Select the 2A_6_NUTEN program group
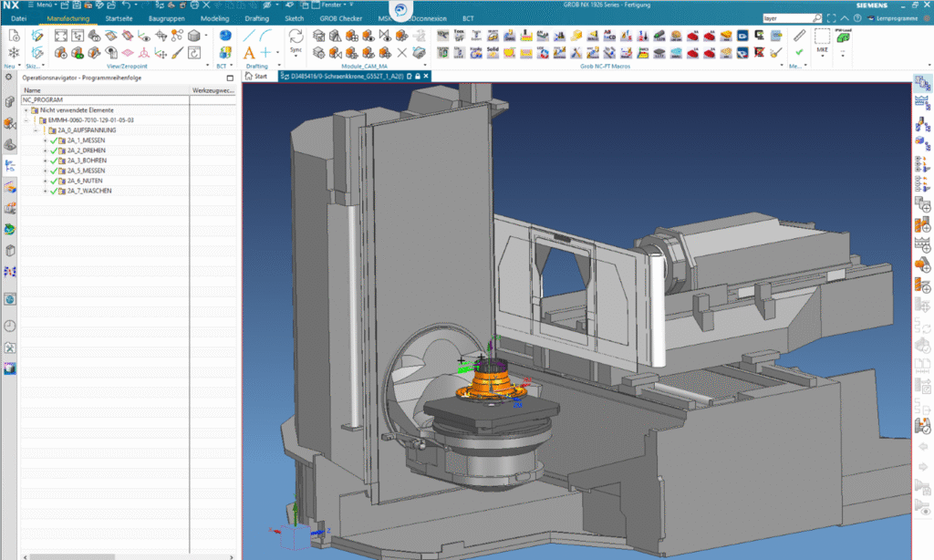The width and height of the screenshot is (934, 560). click(x=86, y=181)
